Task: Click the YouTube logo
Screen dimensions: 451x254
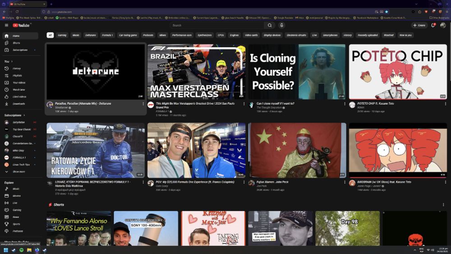Action: tap(21, 25)
